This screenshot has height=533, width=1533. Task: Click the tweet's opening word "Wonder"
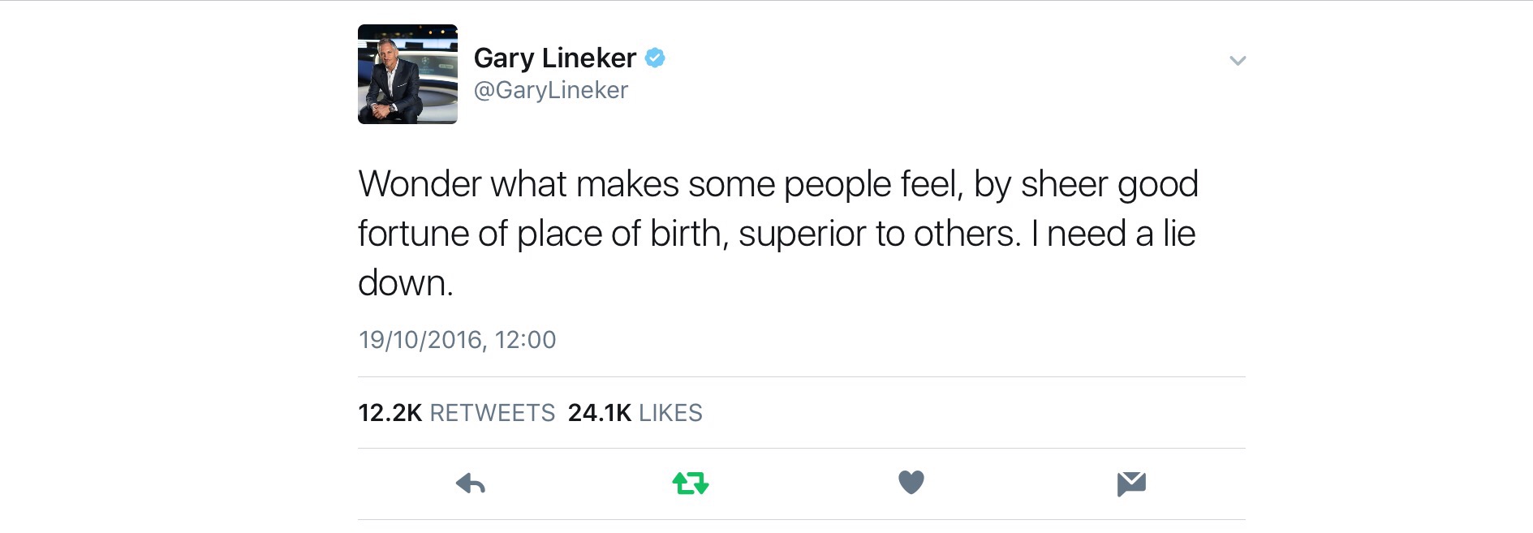click(420, 184)
